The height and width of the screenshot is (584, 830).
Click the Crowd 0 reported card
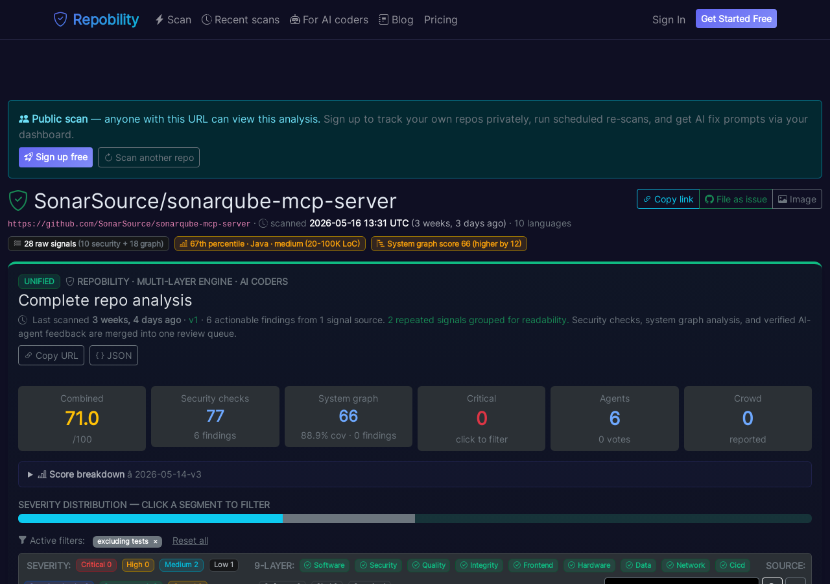[748, 419]
